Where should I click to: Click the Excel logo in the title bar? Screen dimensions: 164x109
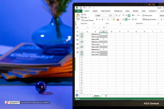click(77, 8)
